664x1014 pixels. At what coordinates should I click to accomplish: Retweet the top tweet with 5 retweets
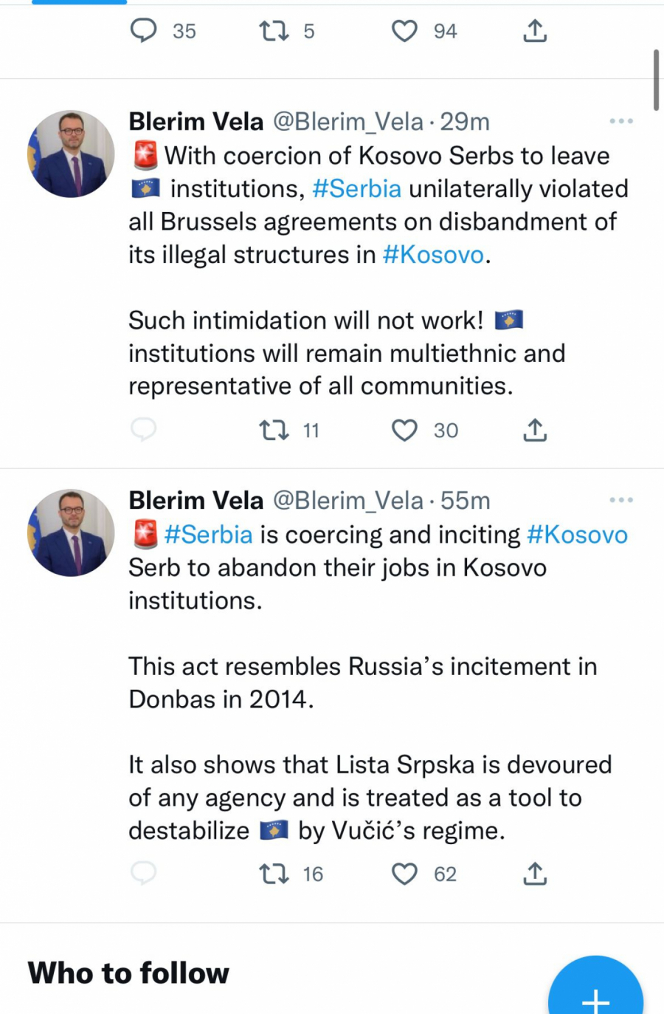coord(272,31)
